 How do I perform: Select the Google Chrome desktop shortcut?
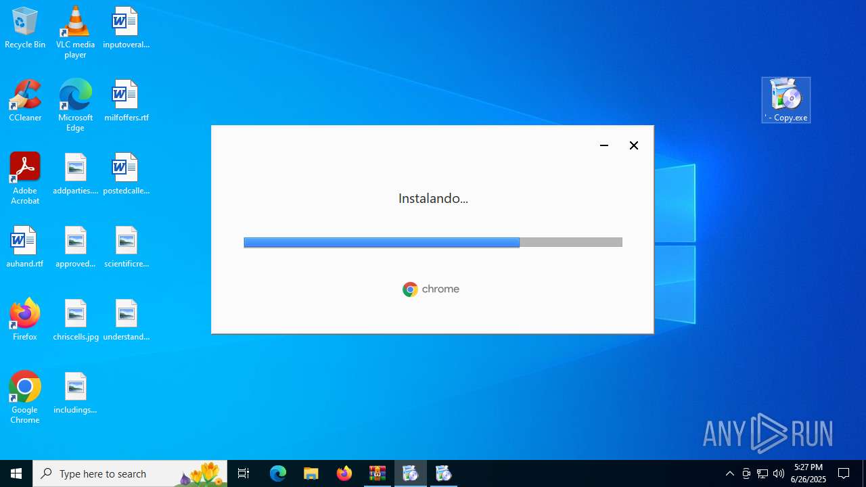(x=25, y=397)
